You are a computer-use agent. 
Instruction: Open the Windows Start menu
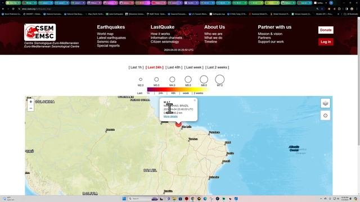point(124,199)
